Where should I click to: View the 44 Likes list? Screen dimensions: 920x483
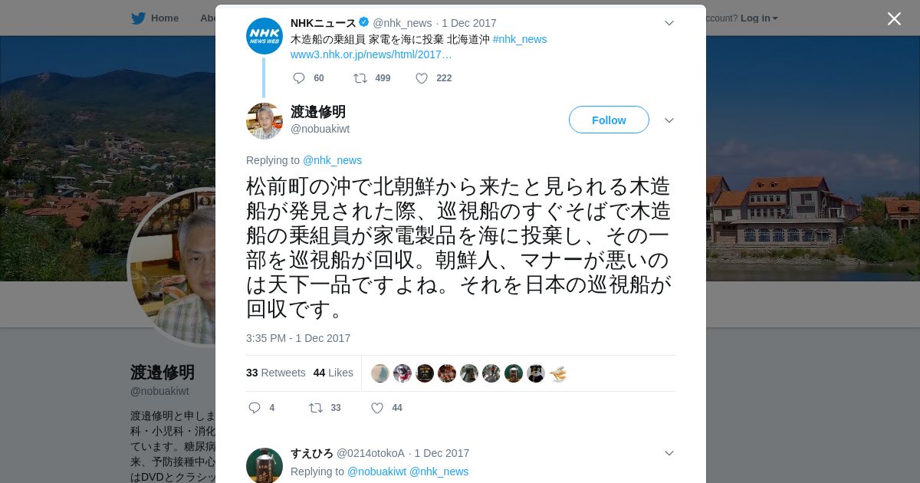point(333,373)
